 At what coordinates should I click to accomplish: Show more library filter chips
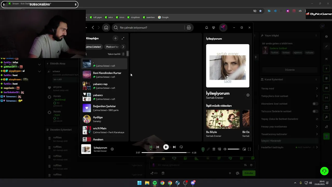coord(123,47)
